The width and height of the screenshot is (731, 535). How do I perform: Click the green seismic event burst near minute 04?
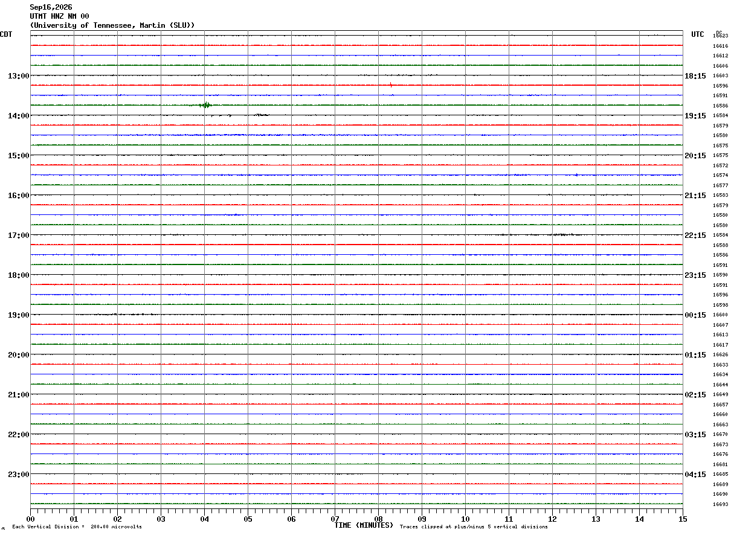(x=206, y=105)
